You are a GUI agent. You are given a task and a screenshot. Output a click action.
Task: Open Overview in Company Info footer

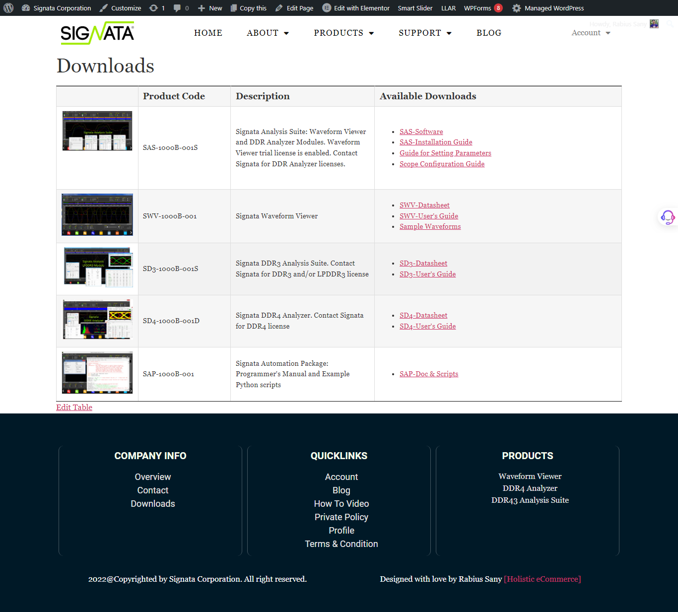pos(153,477)
